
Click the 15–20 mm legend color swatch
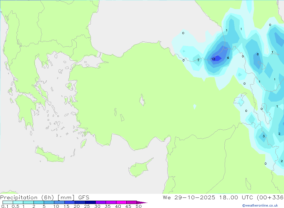click(70, 202)
